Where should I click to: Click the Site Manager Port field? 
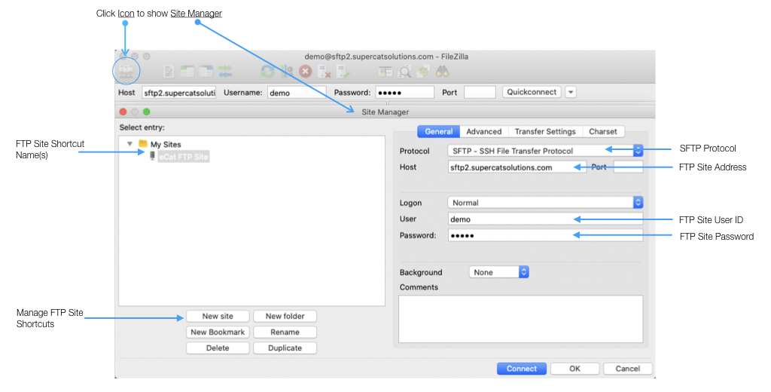629,167
